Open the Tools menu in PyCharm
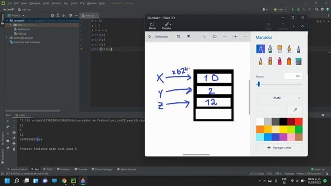331x186 pixels. click(x=74, y=4)
